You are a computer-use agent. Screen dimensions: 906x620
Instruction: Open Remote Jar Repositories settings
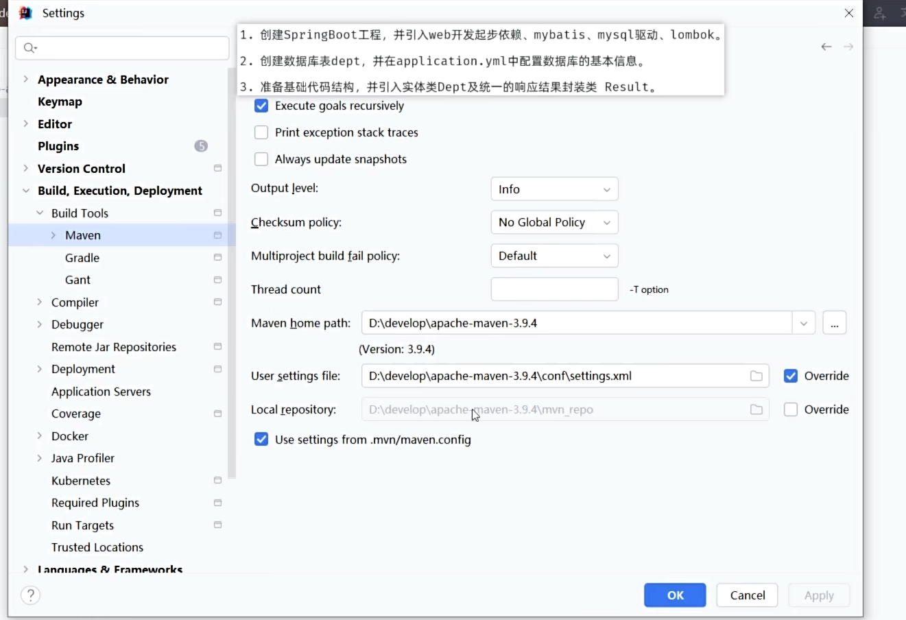pos(114,347)
